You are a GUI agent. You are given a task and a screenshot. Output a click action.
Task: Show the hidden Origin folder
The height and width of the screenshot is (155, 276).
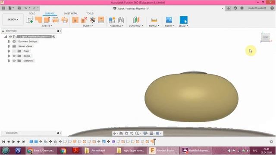14,51
